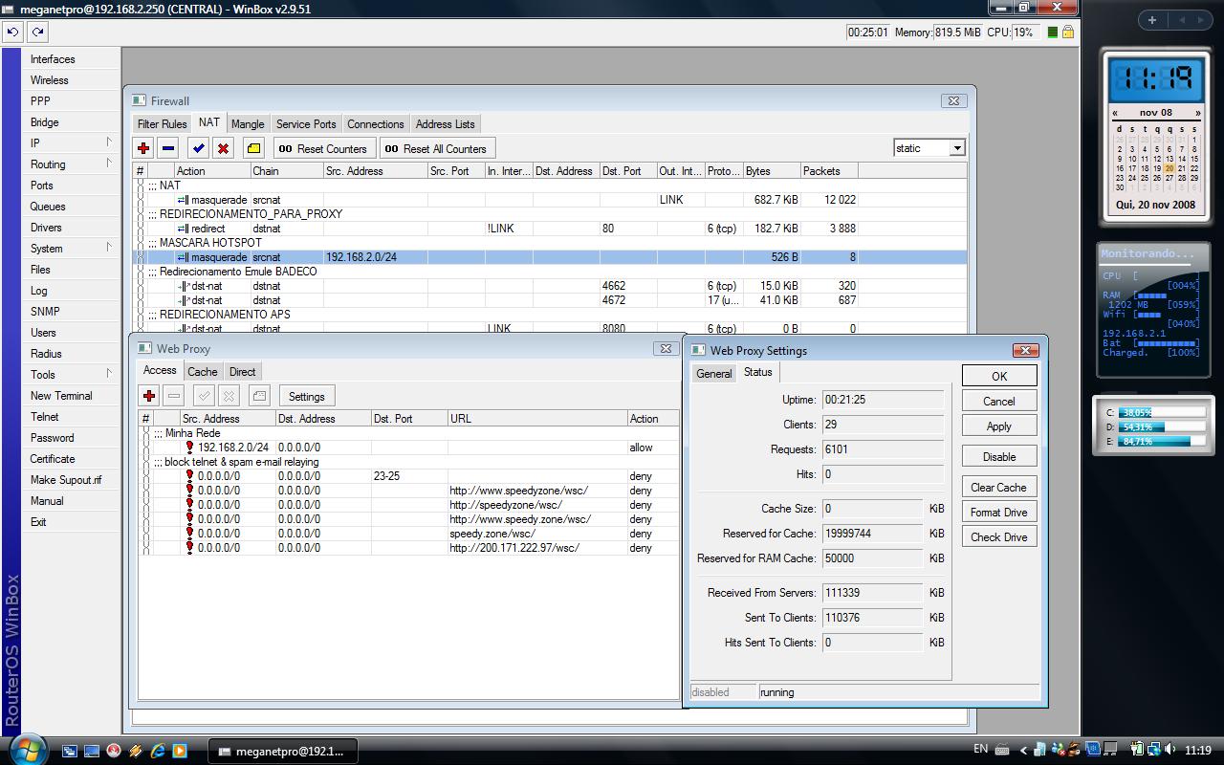Image resolution: width=1224 pixels, height=765 pixels.
Task: Go to next month in the calendar gadget
Action: (1197, 113)
